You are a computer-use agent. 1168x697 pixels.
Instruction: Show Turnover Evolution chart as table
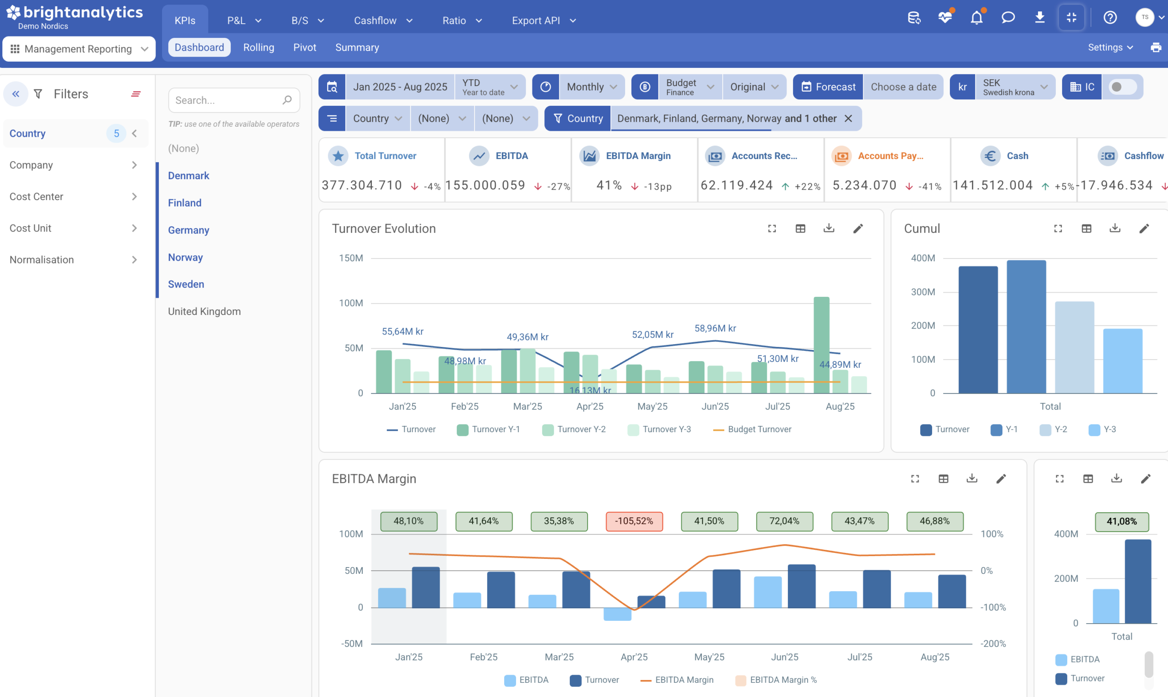[x=800, y=228]
